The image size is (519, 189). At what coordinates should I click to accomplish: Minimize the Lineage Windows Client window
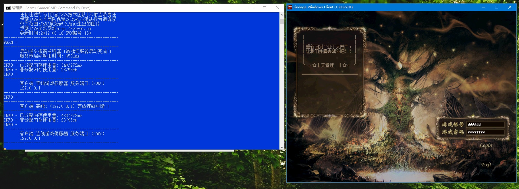(x=484, y=7)
